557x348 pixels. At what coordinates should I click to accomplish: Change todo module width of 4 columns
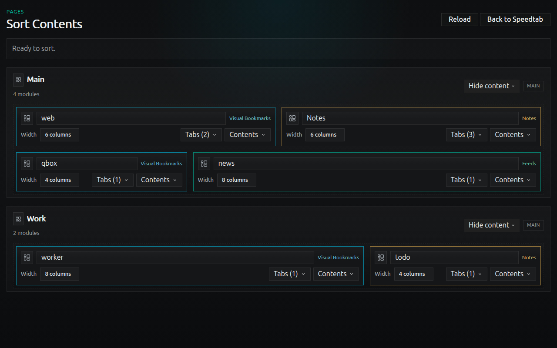(x=413, y=274)
